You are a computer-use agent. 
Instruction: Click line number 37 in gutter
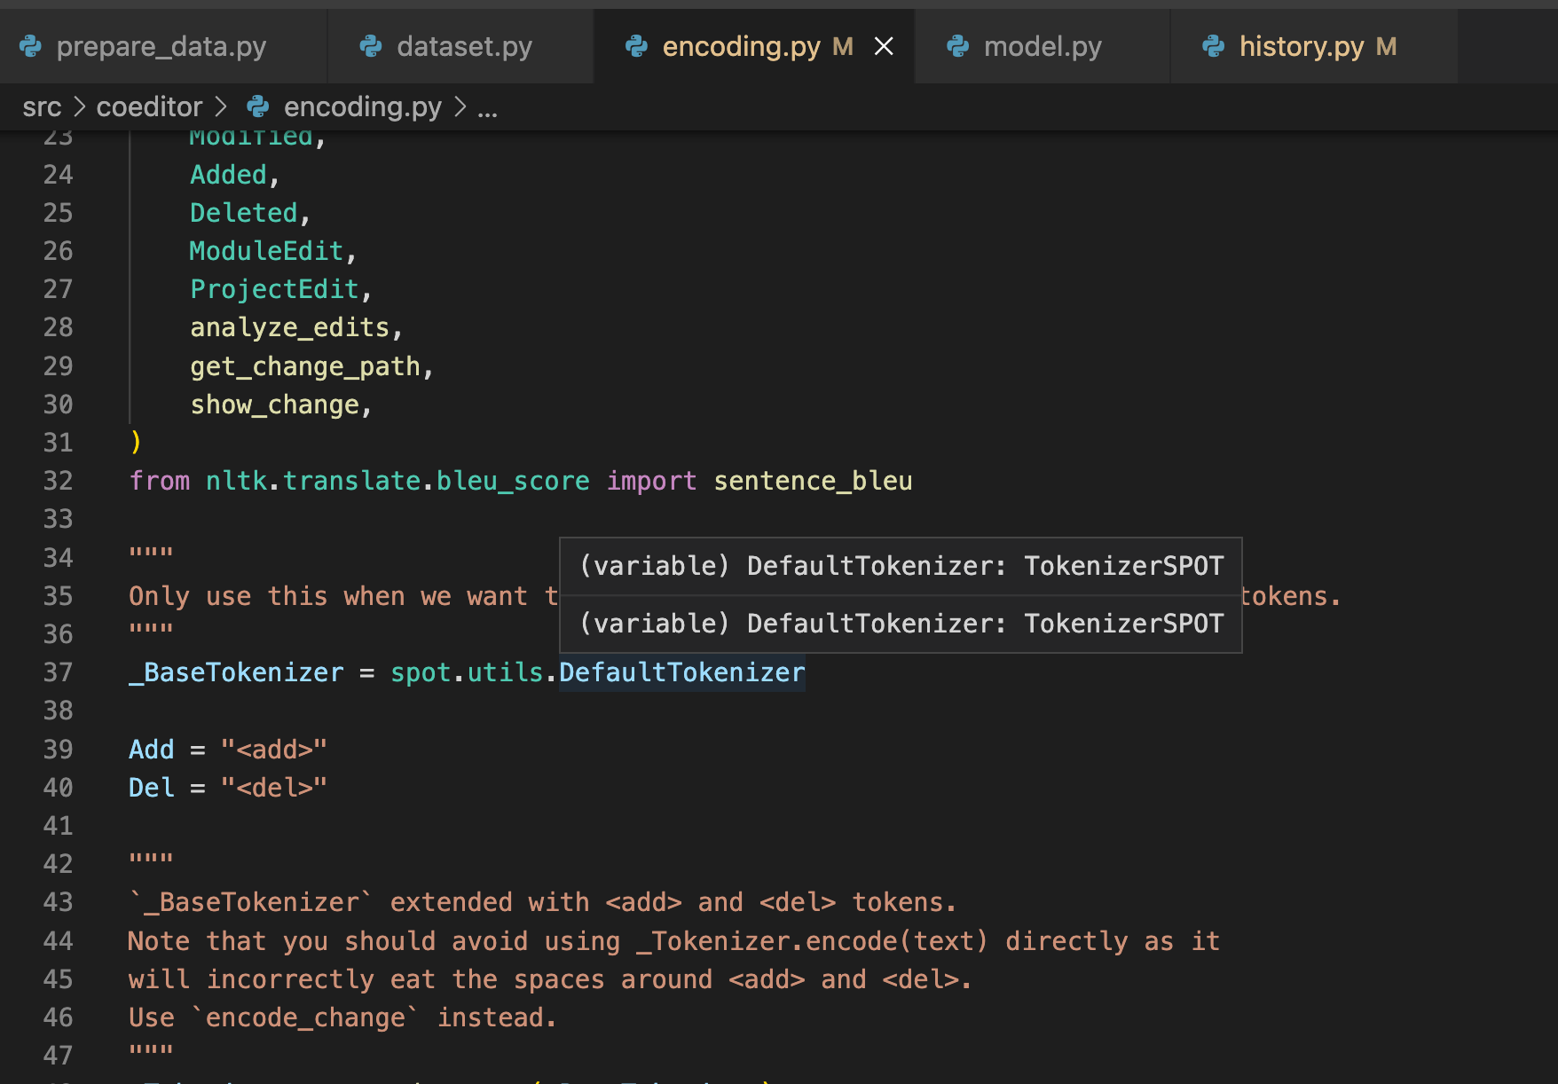(x=59, y=672)
